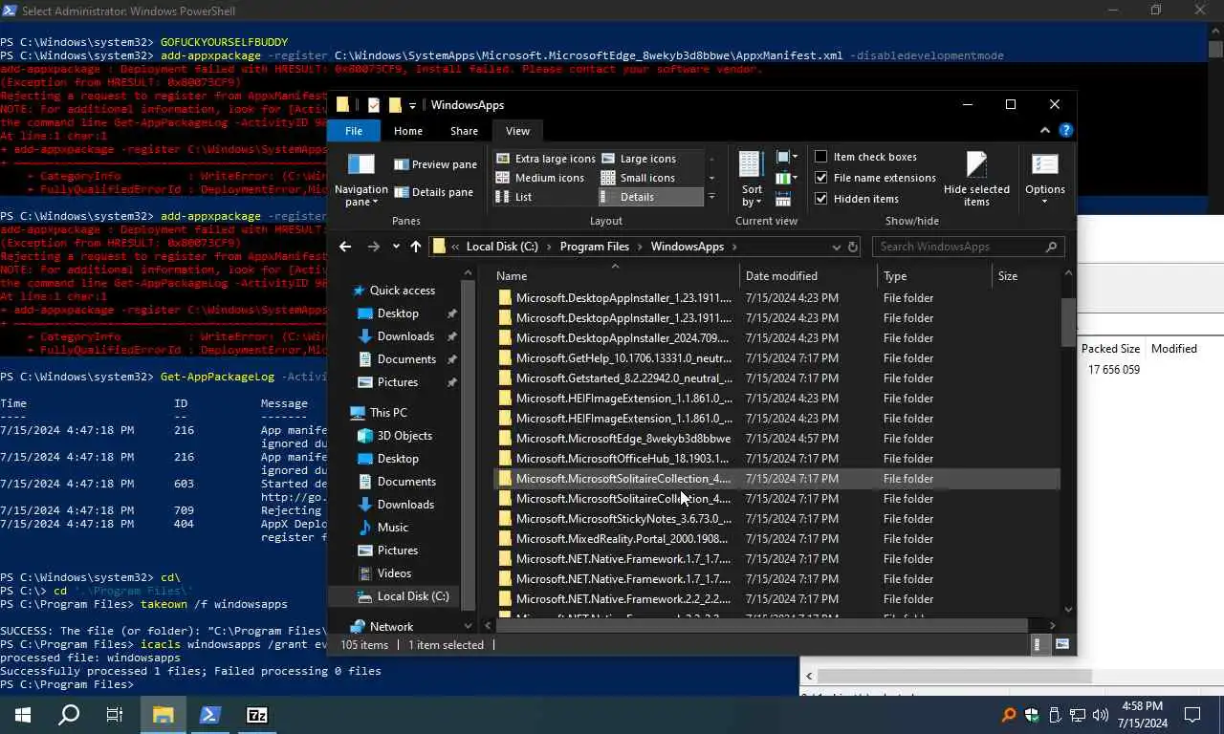Select Microsoft.MicrosoftEdge_8wekyb3d8bbwe folder
The height and width of the screenshot is (734, 1224).
(x=776, y=439)
